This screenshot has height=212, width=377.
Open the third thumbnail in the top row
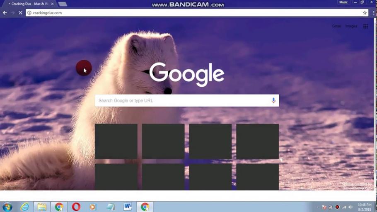click(x=210, y=141)
